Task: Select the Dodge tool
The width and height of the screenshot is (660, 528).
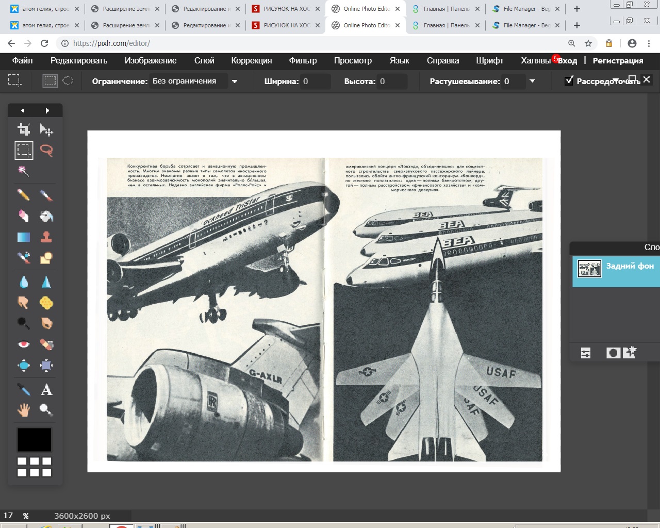Action: click(24, 323)
